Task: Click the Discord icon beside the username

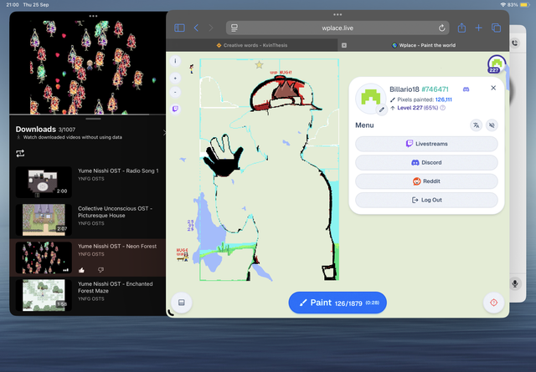Action: [466, 89]
